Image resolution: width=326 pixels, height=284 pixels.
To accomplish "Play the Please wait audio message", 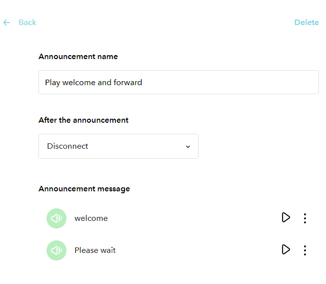I will point(285,249).
